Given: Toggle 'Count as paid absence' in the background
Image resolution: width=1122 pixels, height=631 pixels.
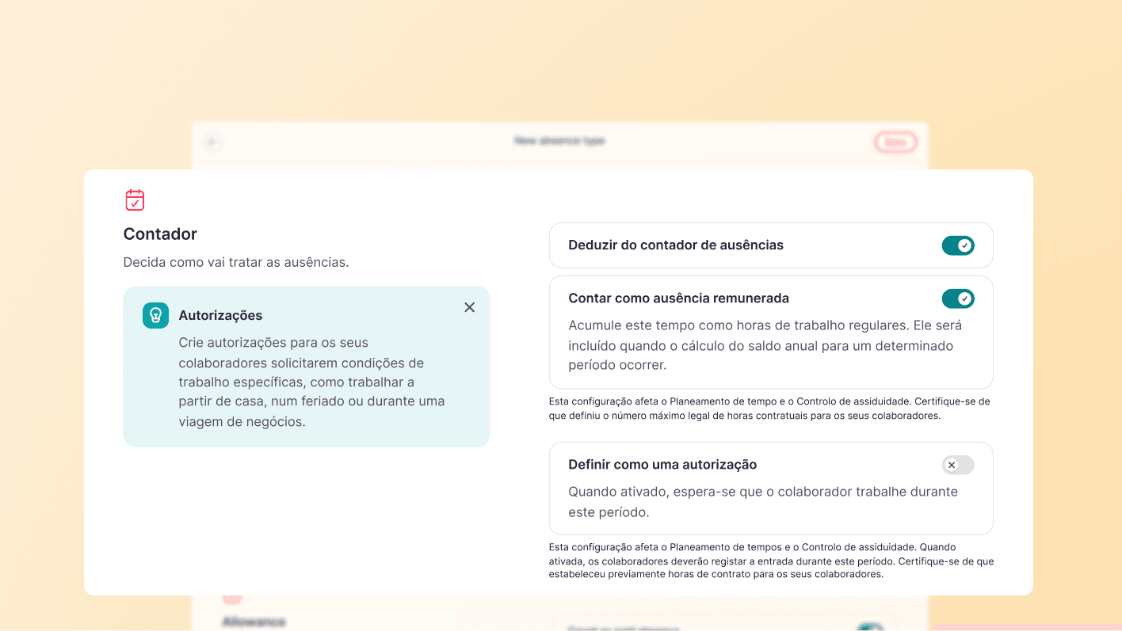Looking at the screenshot, I should click(x=872, y=625).
